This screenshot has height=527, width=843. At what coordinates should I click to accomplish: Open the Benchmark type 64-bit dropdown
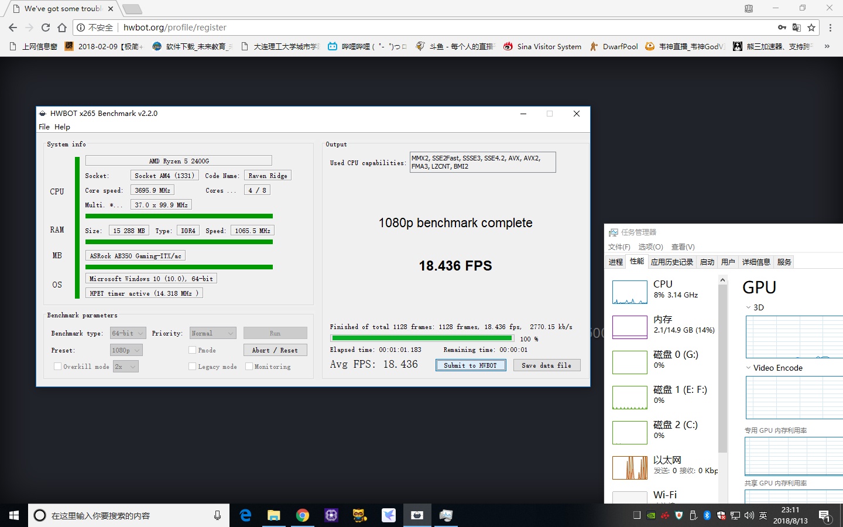tap(128, 333)
